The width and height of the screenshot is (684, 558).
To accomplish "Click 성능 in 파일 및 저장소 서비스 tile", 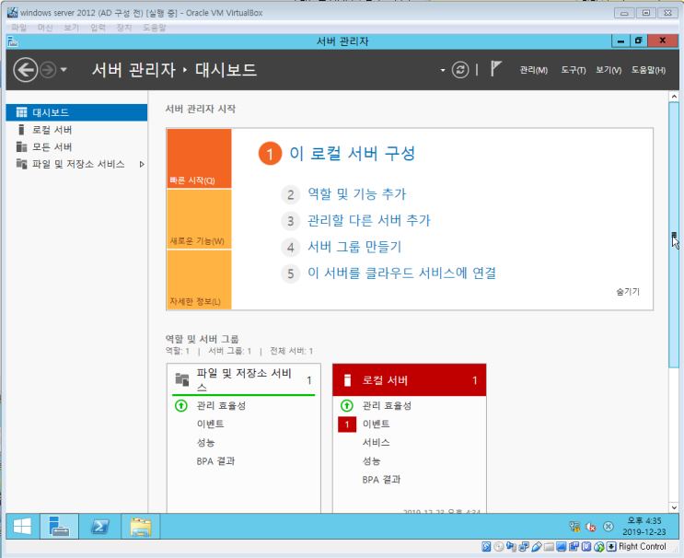I will 205,442.
